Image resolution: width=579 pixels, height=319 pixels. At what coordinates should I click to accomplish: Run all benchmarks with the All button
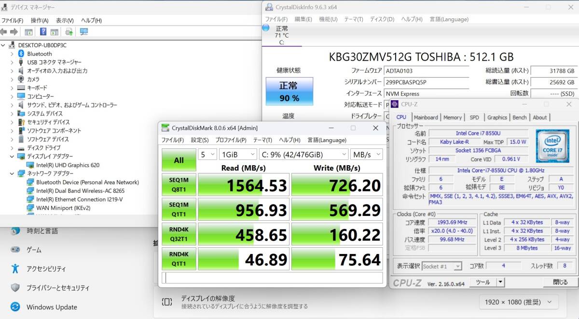(x=179, y=160)
